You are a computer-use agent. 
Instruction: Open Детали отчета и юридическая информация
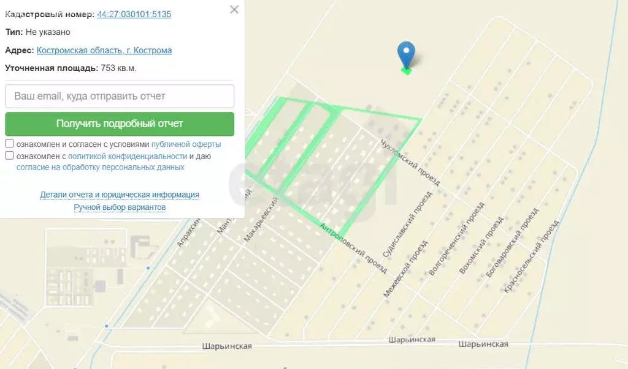pos(120,195)
